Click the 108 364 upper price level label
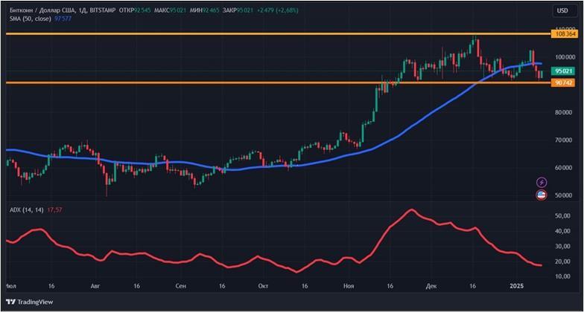The height and width of the screenshot is (312, 584). point(565,34)
